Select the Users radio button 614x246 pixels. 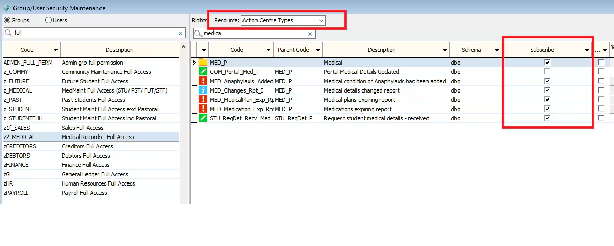(x=49, y=20)
